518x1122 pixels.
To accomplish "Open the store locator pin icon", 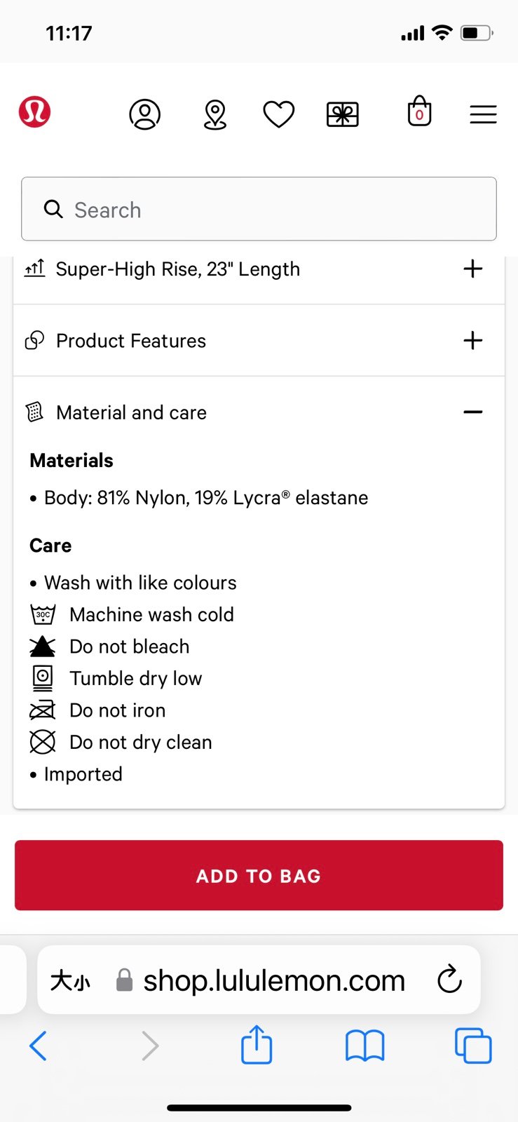I will pos(215,114).
